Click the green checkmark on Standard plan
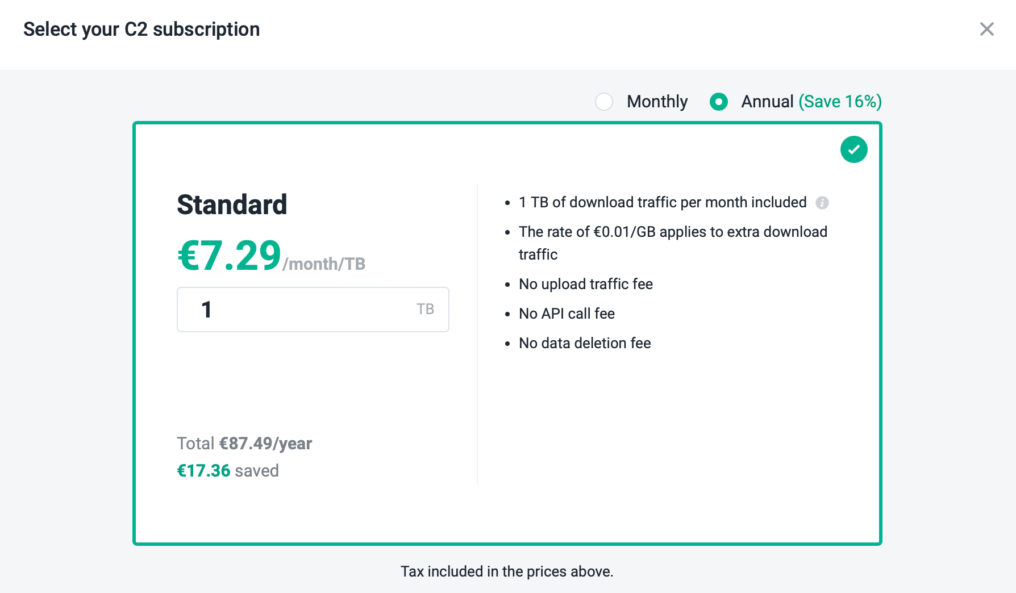Image resolution: width=1016 pixels, height=593 pixels. pos(853,149)
